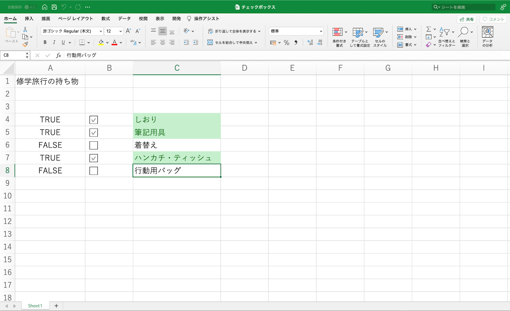This screenshot has height=311, width=510.
Task: Check the 着替え checkbox in row 6
Action: click(x=93, y=145)
